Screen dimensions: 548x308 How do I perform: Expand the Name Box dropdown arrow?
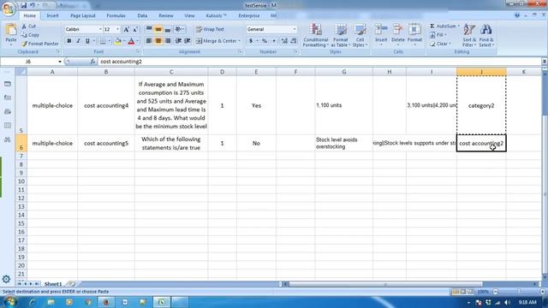click(x=60, y=62)
